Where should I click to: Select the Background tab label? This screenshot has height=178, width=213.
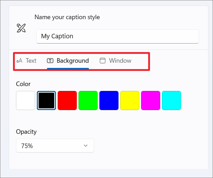click(73, 61)
